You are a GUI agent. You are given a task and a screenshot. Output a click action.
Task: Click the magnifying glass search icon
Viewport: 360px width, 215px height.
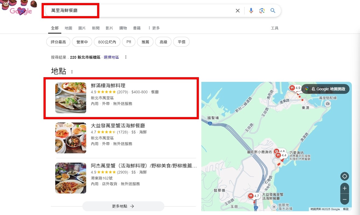click(273, 11)
